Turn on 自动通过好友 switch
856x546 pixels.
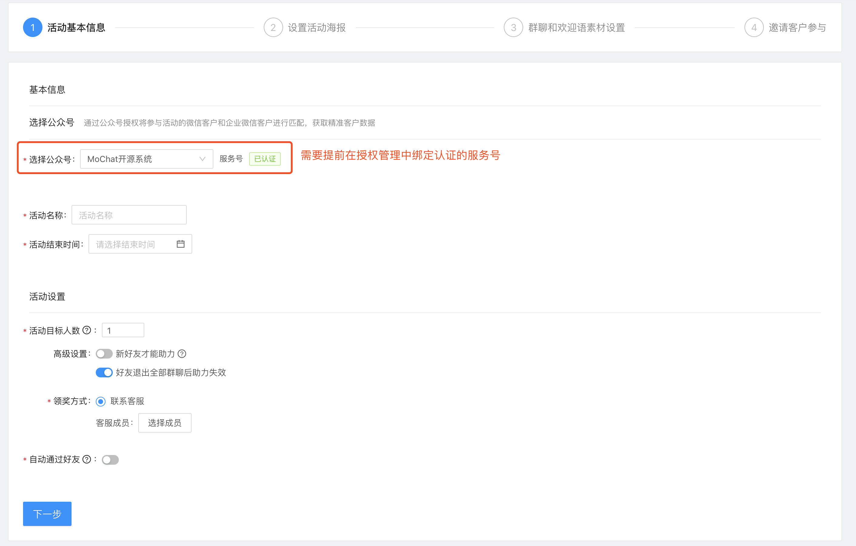tap(110, 460)
